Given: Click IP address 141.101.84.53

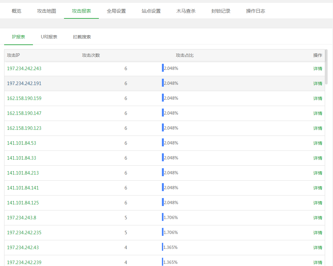Looking at the screenshot, I should tap(22, 143).
